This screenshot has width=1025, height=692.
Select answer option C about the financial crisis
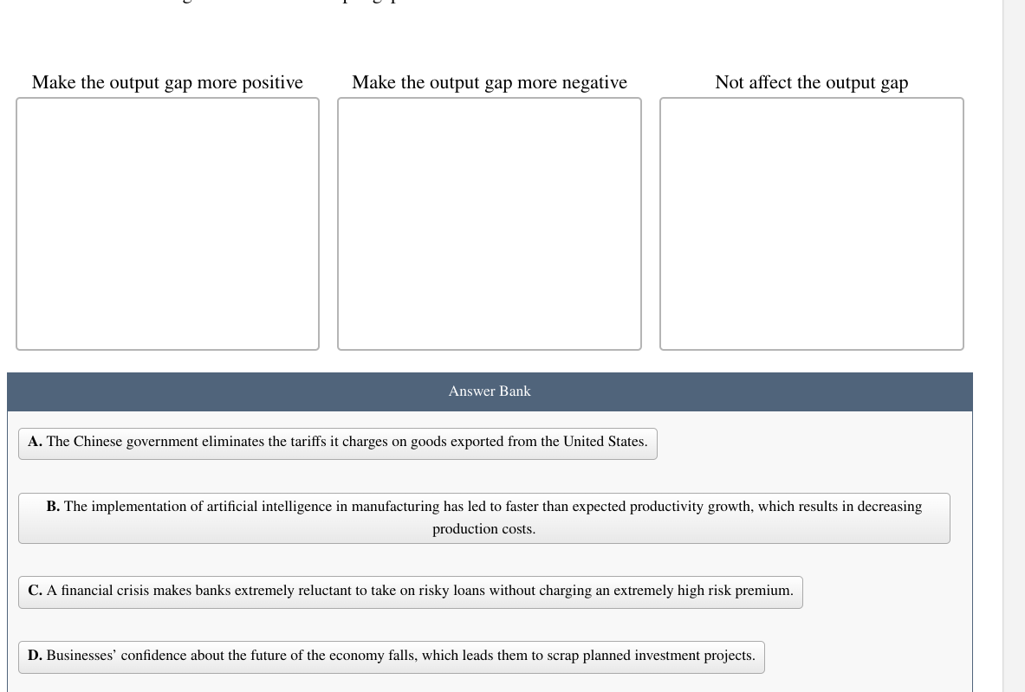(409, 592)
